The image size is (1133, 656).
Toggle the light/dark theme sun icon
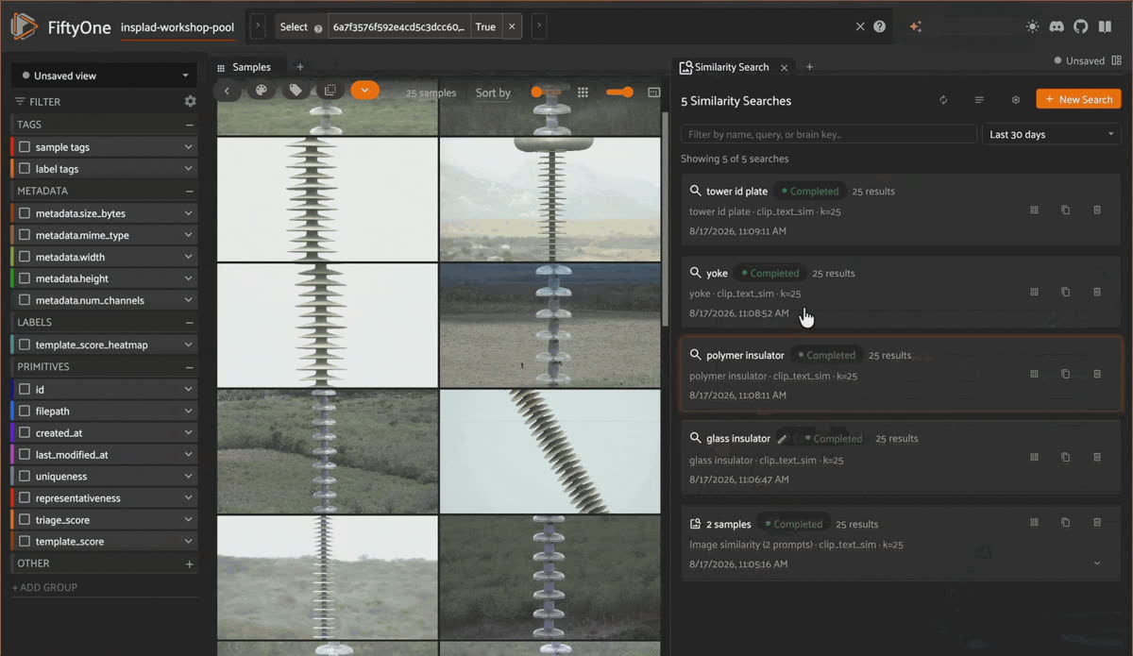point(1033,26)
